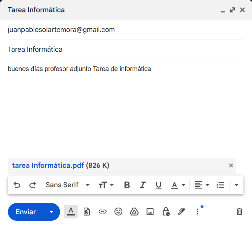Toggle formatting options underlined A button
This screenshot has height=227, width=252.
pyautogui.click(x=71, y=212)
